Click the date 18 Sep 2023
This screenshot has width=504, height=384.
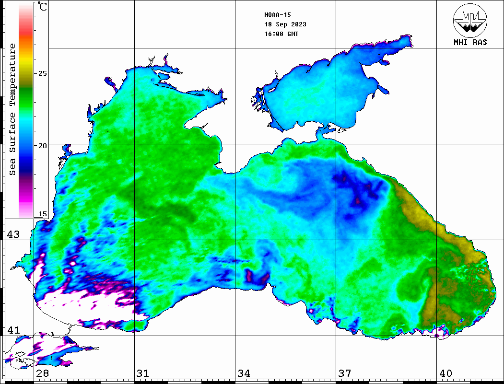pos(285,24)
